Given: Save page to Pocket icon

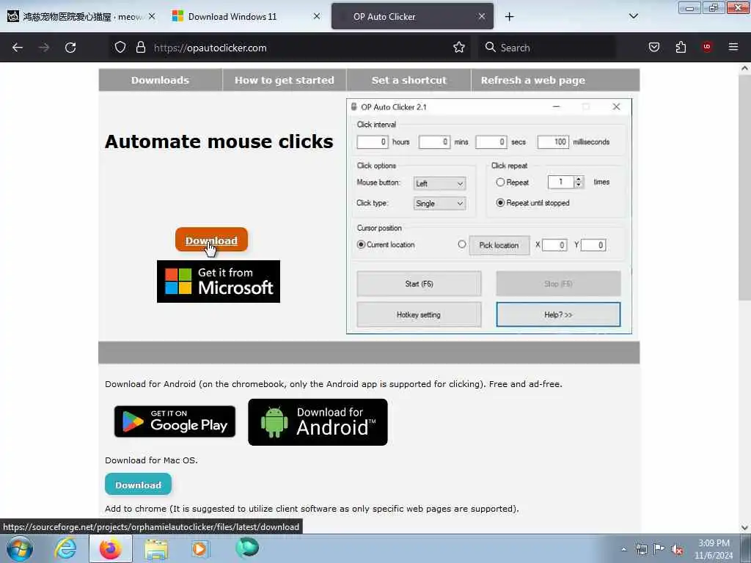Looking at the screenshot, I should pyautogui.click(x=654, y=48).
